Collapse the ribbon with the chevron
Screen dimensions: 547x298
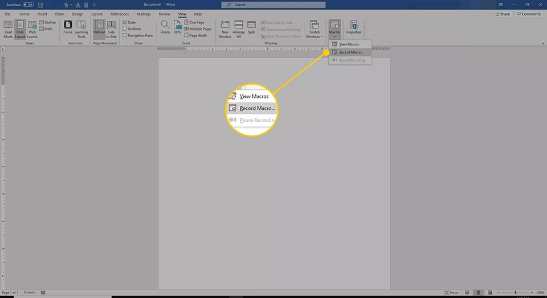(x=543, y=44)
